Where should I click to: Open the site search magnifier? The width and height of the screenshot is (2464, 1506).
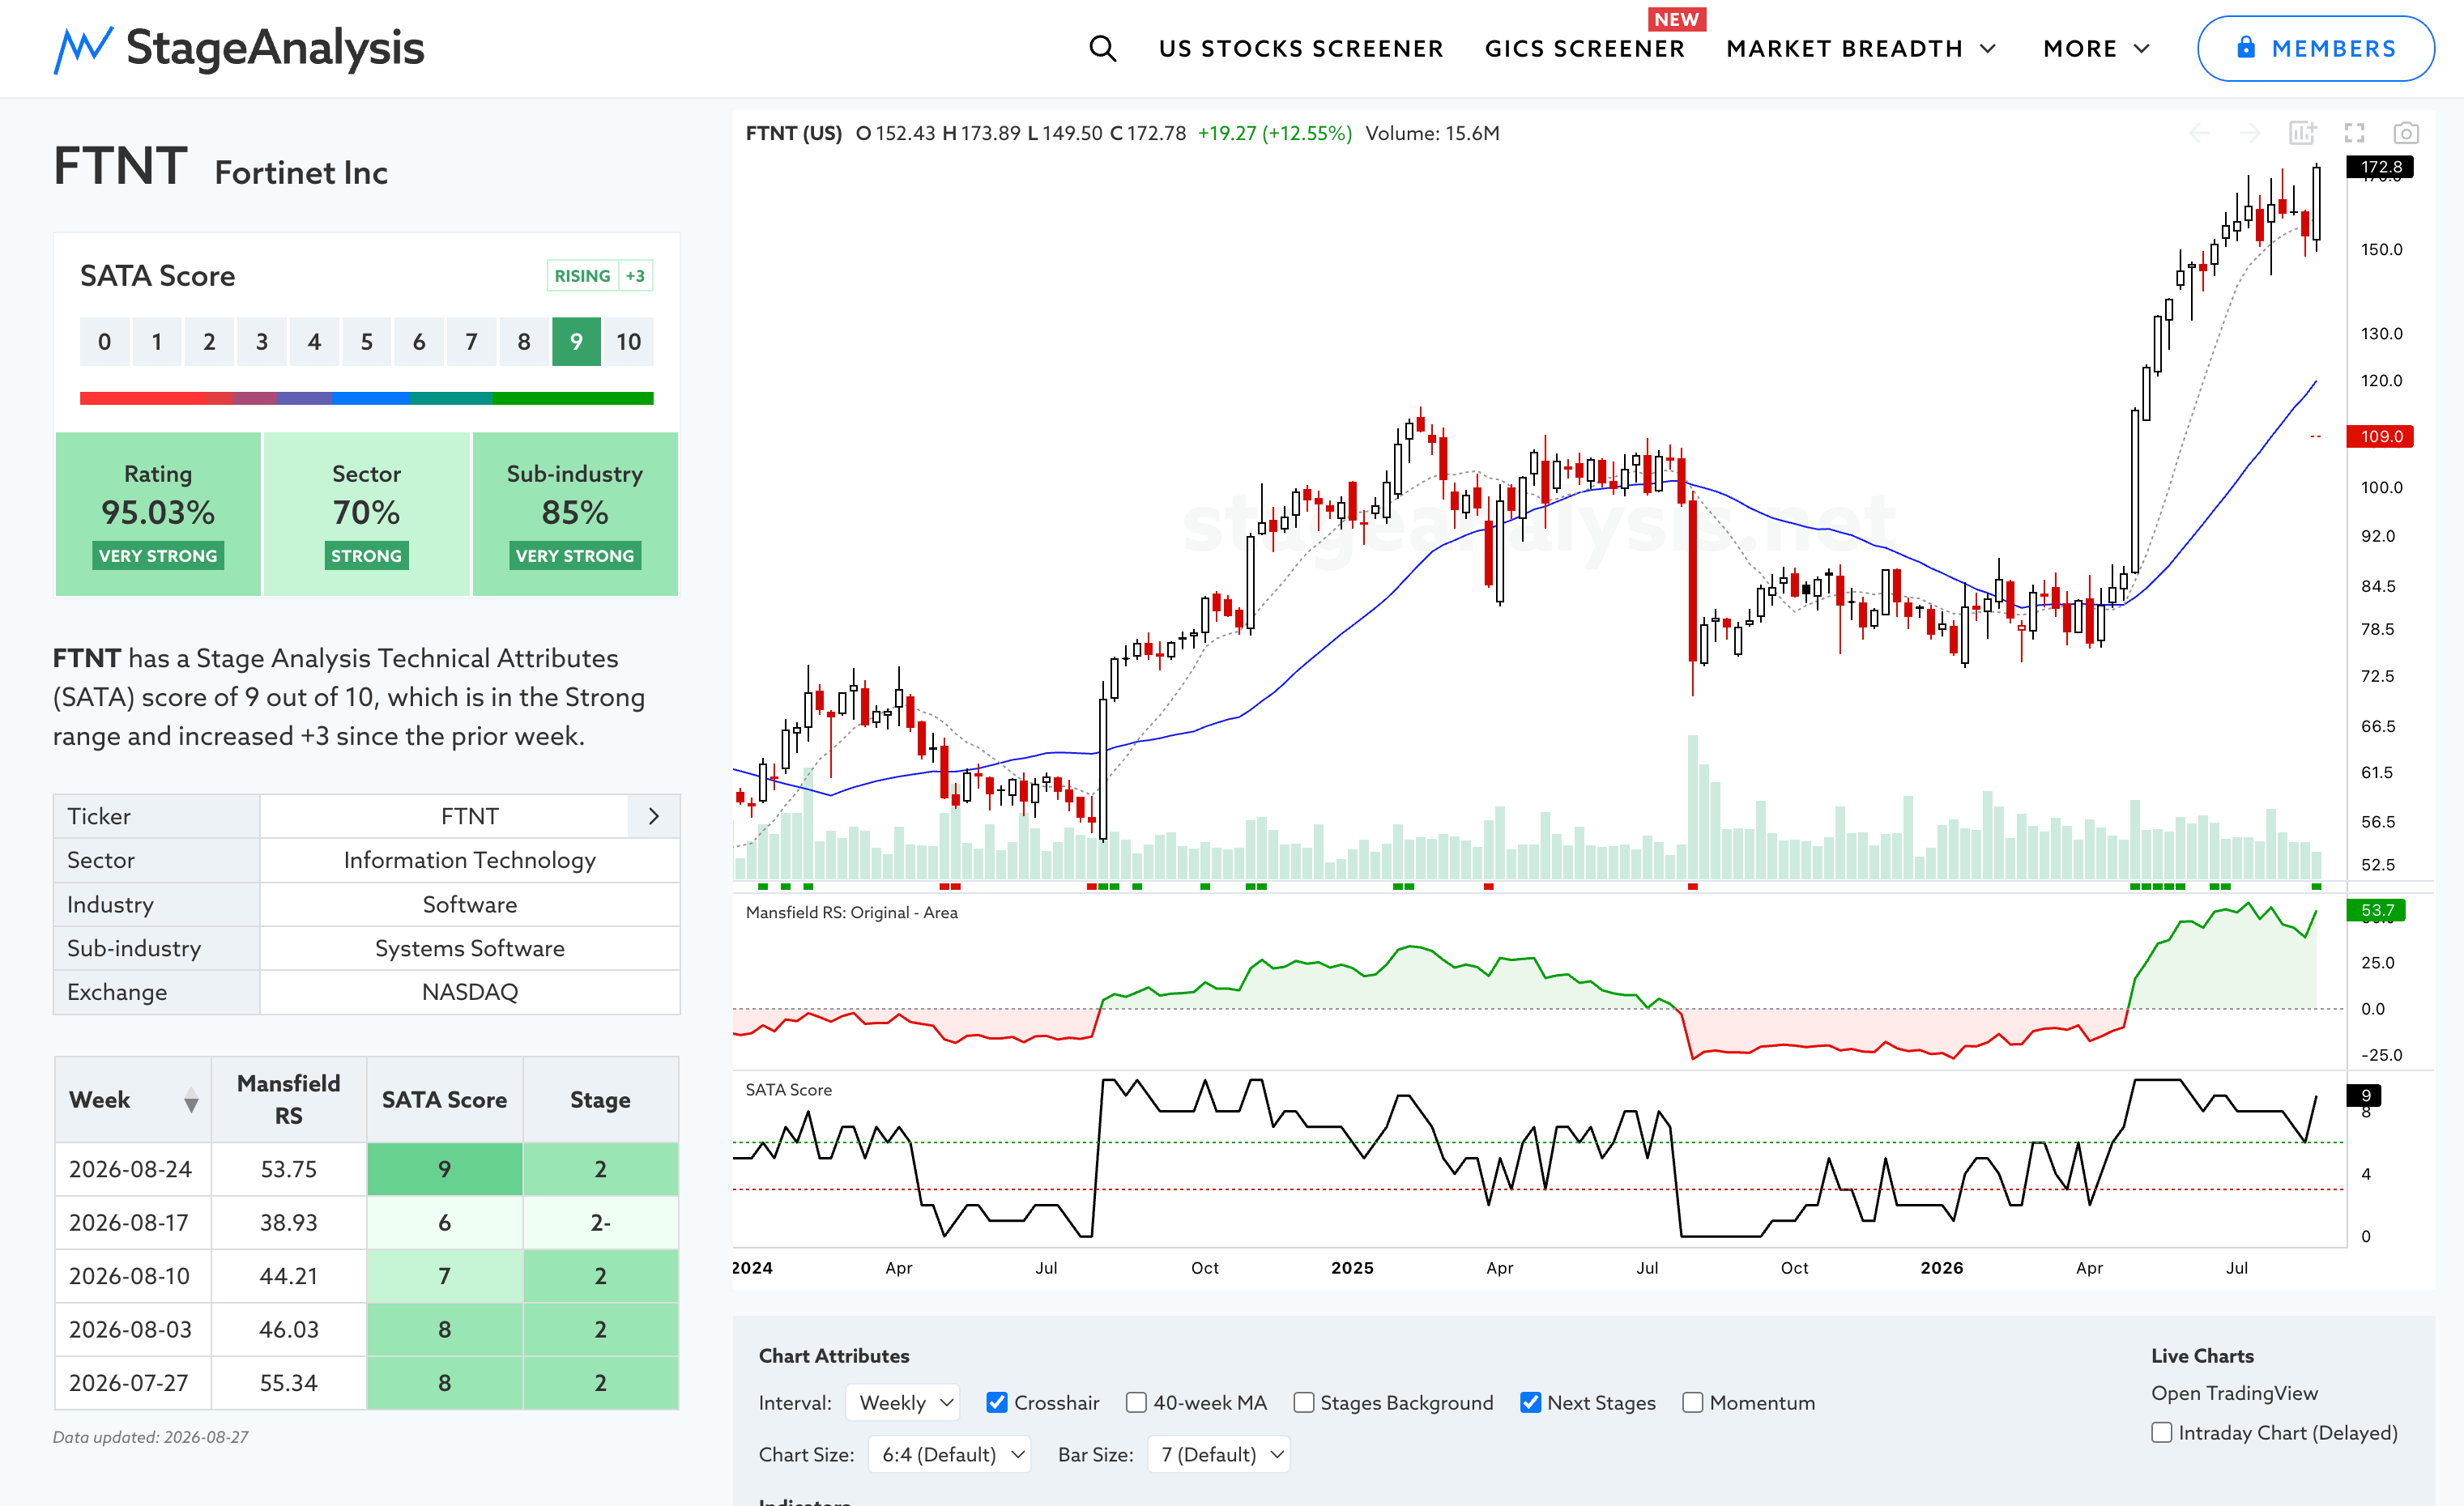pyautogui.click(x=1102, y=48)
